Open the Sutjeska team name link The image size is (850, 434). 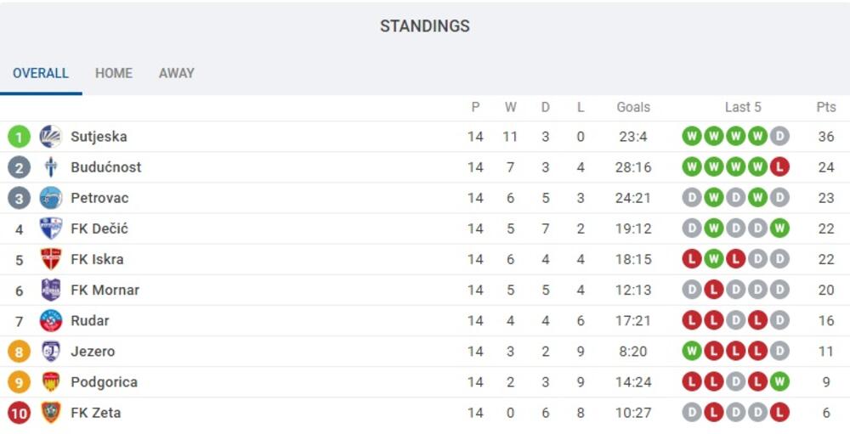pos(99,137)
